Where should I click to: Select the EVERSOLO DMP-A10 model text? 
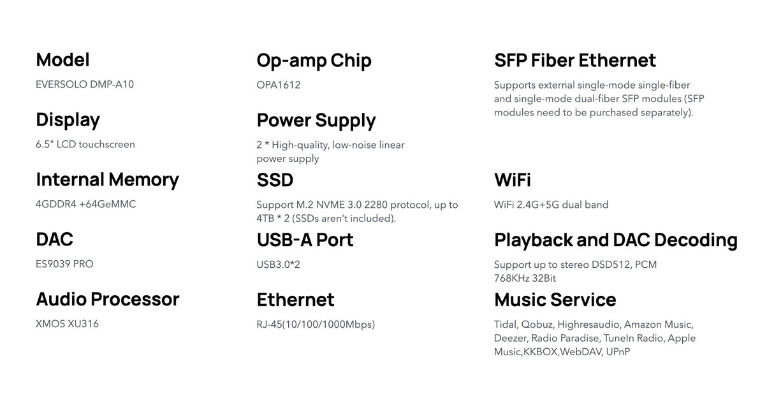tap(85, 84)
